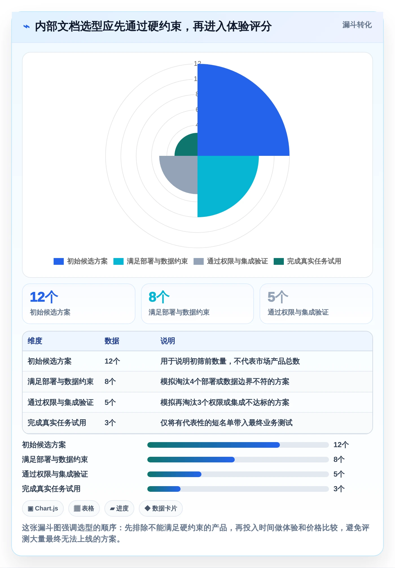Image resolution: width=395 pixels, height=568 pixels.
Task: Click description 仅将有代表性的短名单带入最终业务测试
Action: [227, 423]
